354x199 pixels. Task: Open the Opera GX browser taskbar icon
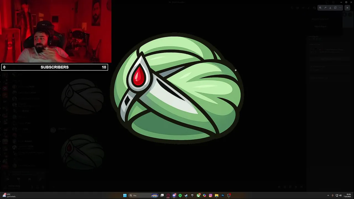coord(168,195)
